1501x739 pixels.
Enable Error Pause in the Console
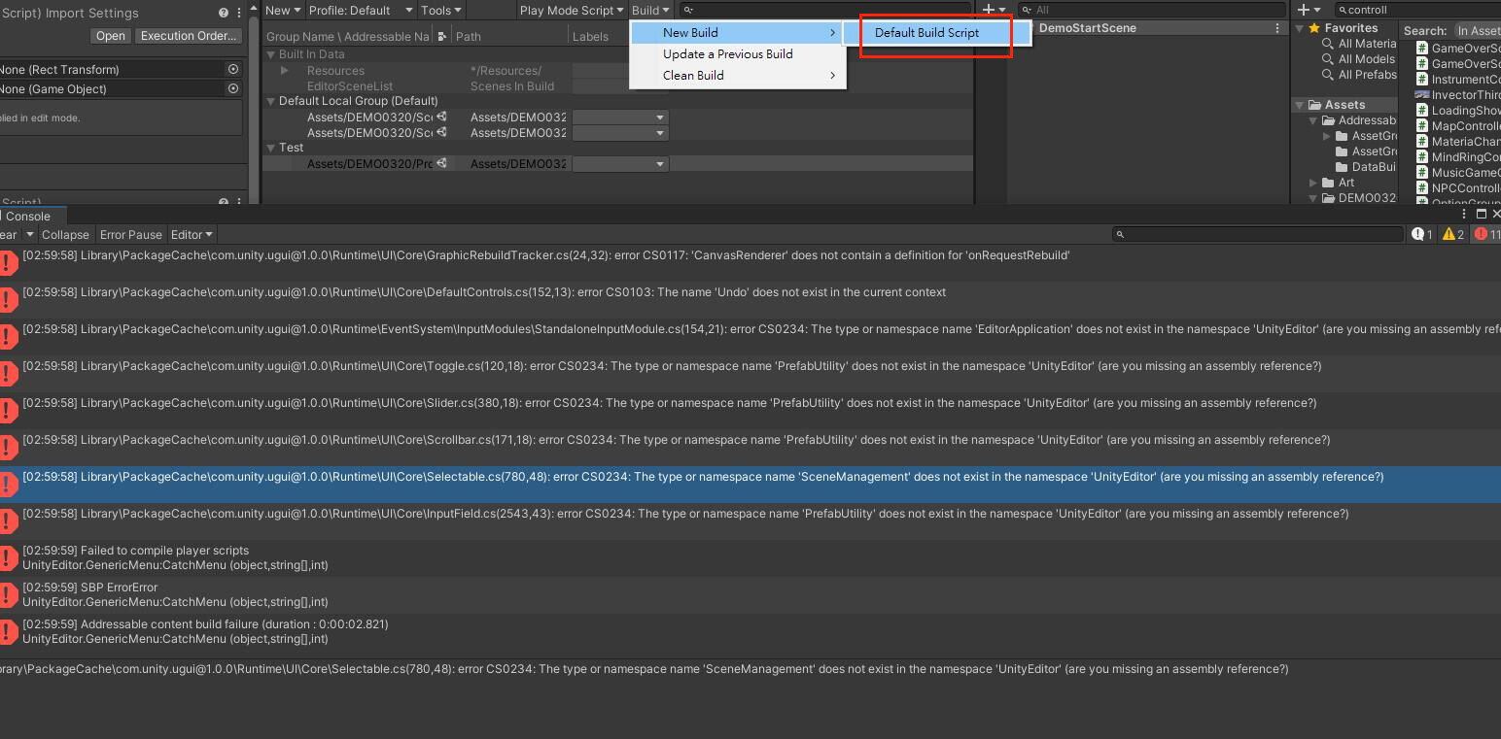[x=131, y=234]
